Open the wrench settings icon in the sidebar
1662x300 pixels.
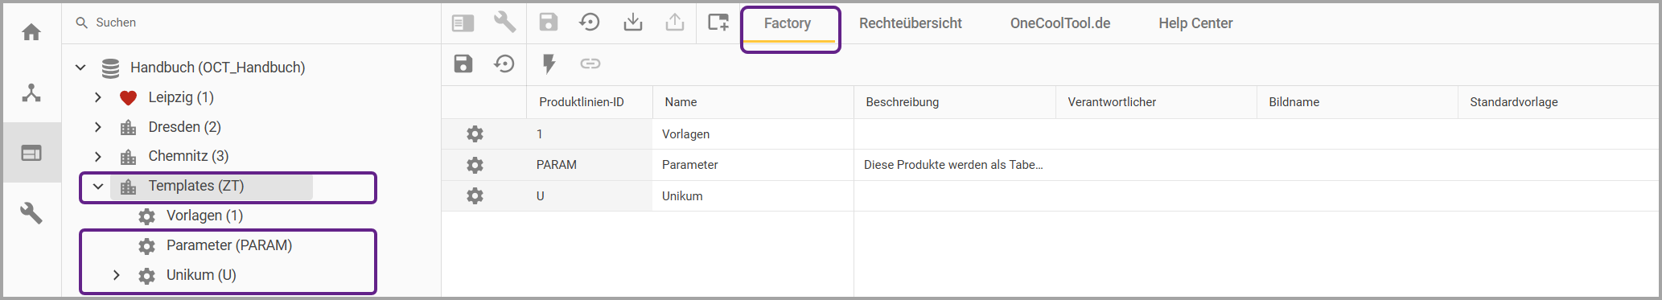tap(31, 213)
